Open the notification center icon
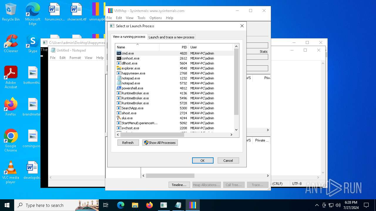 [366, 205]
